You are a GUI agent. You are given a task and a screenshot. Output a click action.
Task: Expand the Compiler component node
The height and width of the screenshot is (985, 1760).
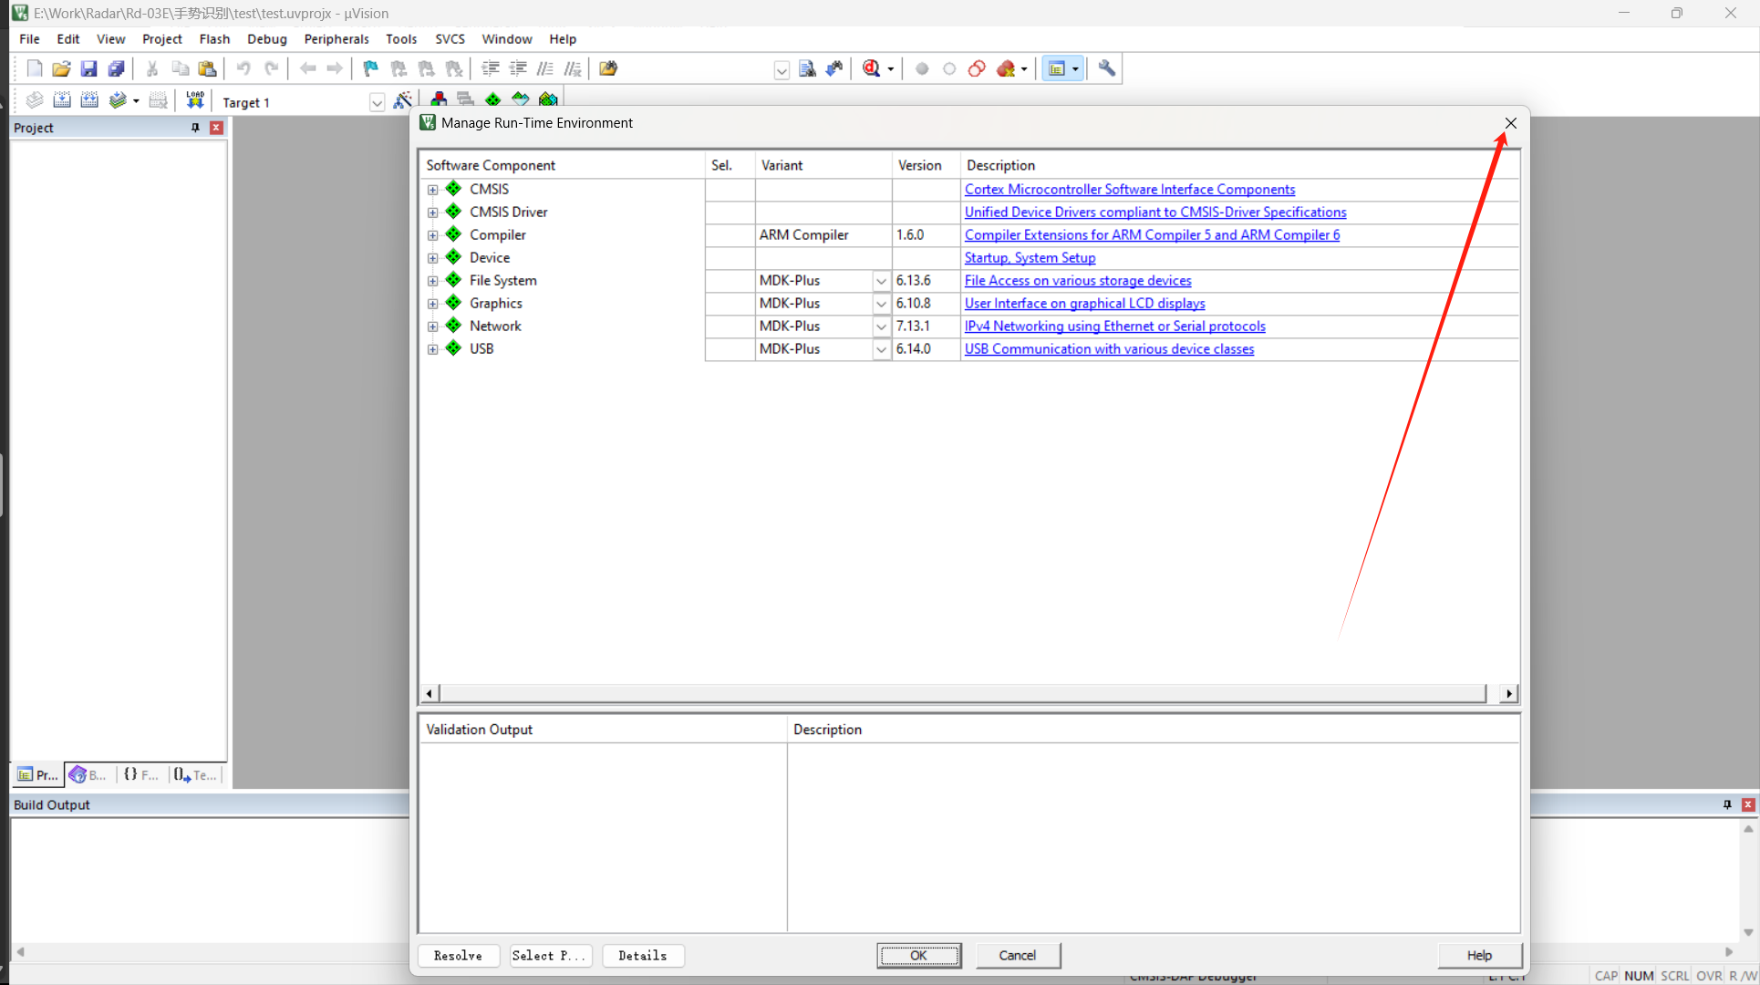[x=433, y=235]
